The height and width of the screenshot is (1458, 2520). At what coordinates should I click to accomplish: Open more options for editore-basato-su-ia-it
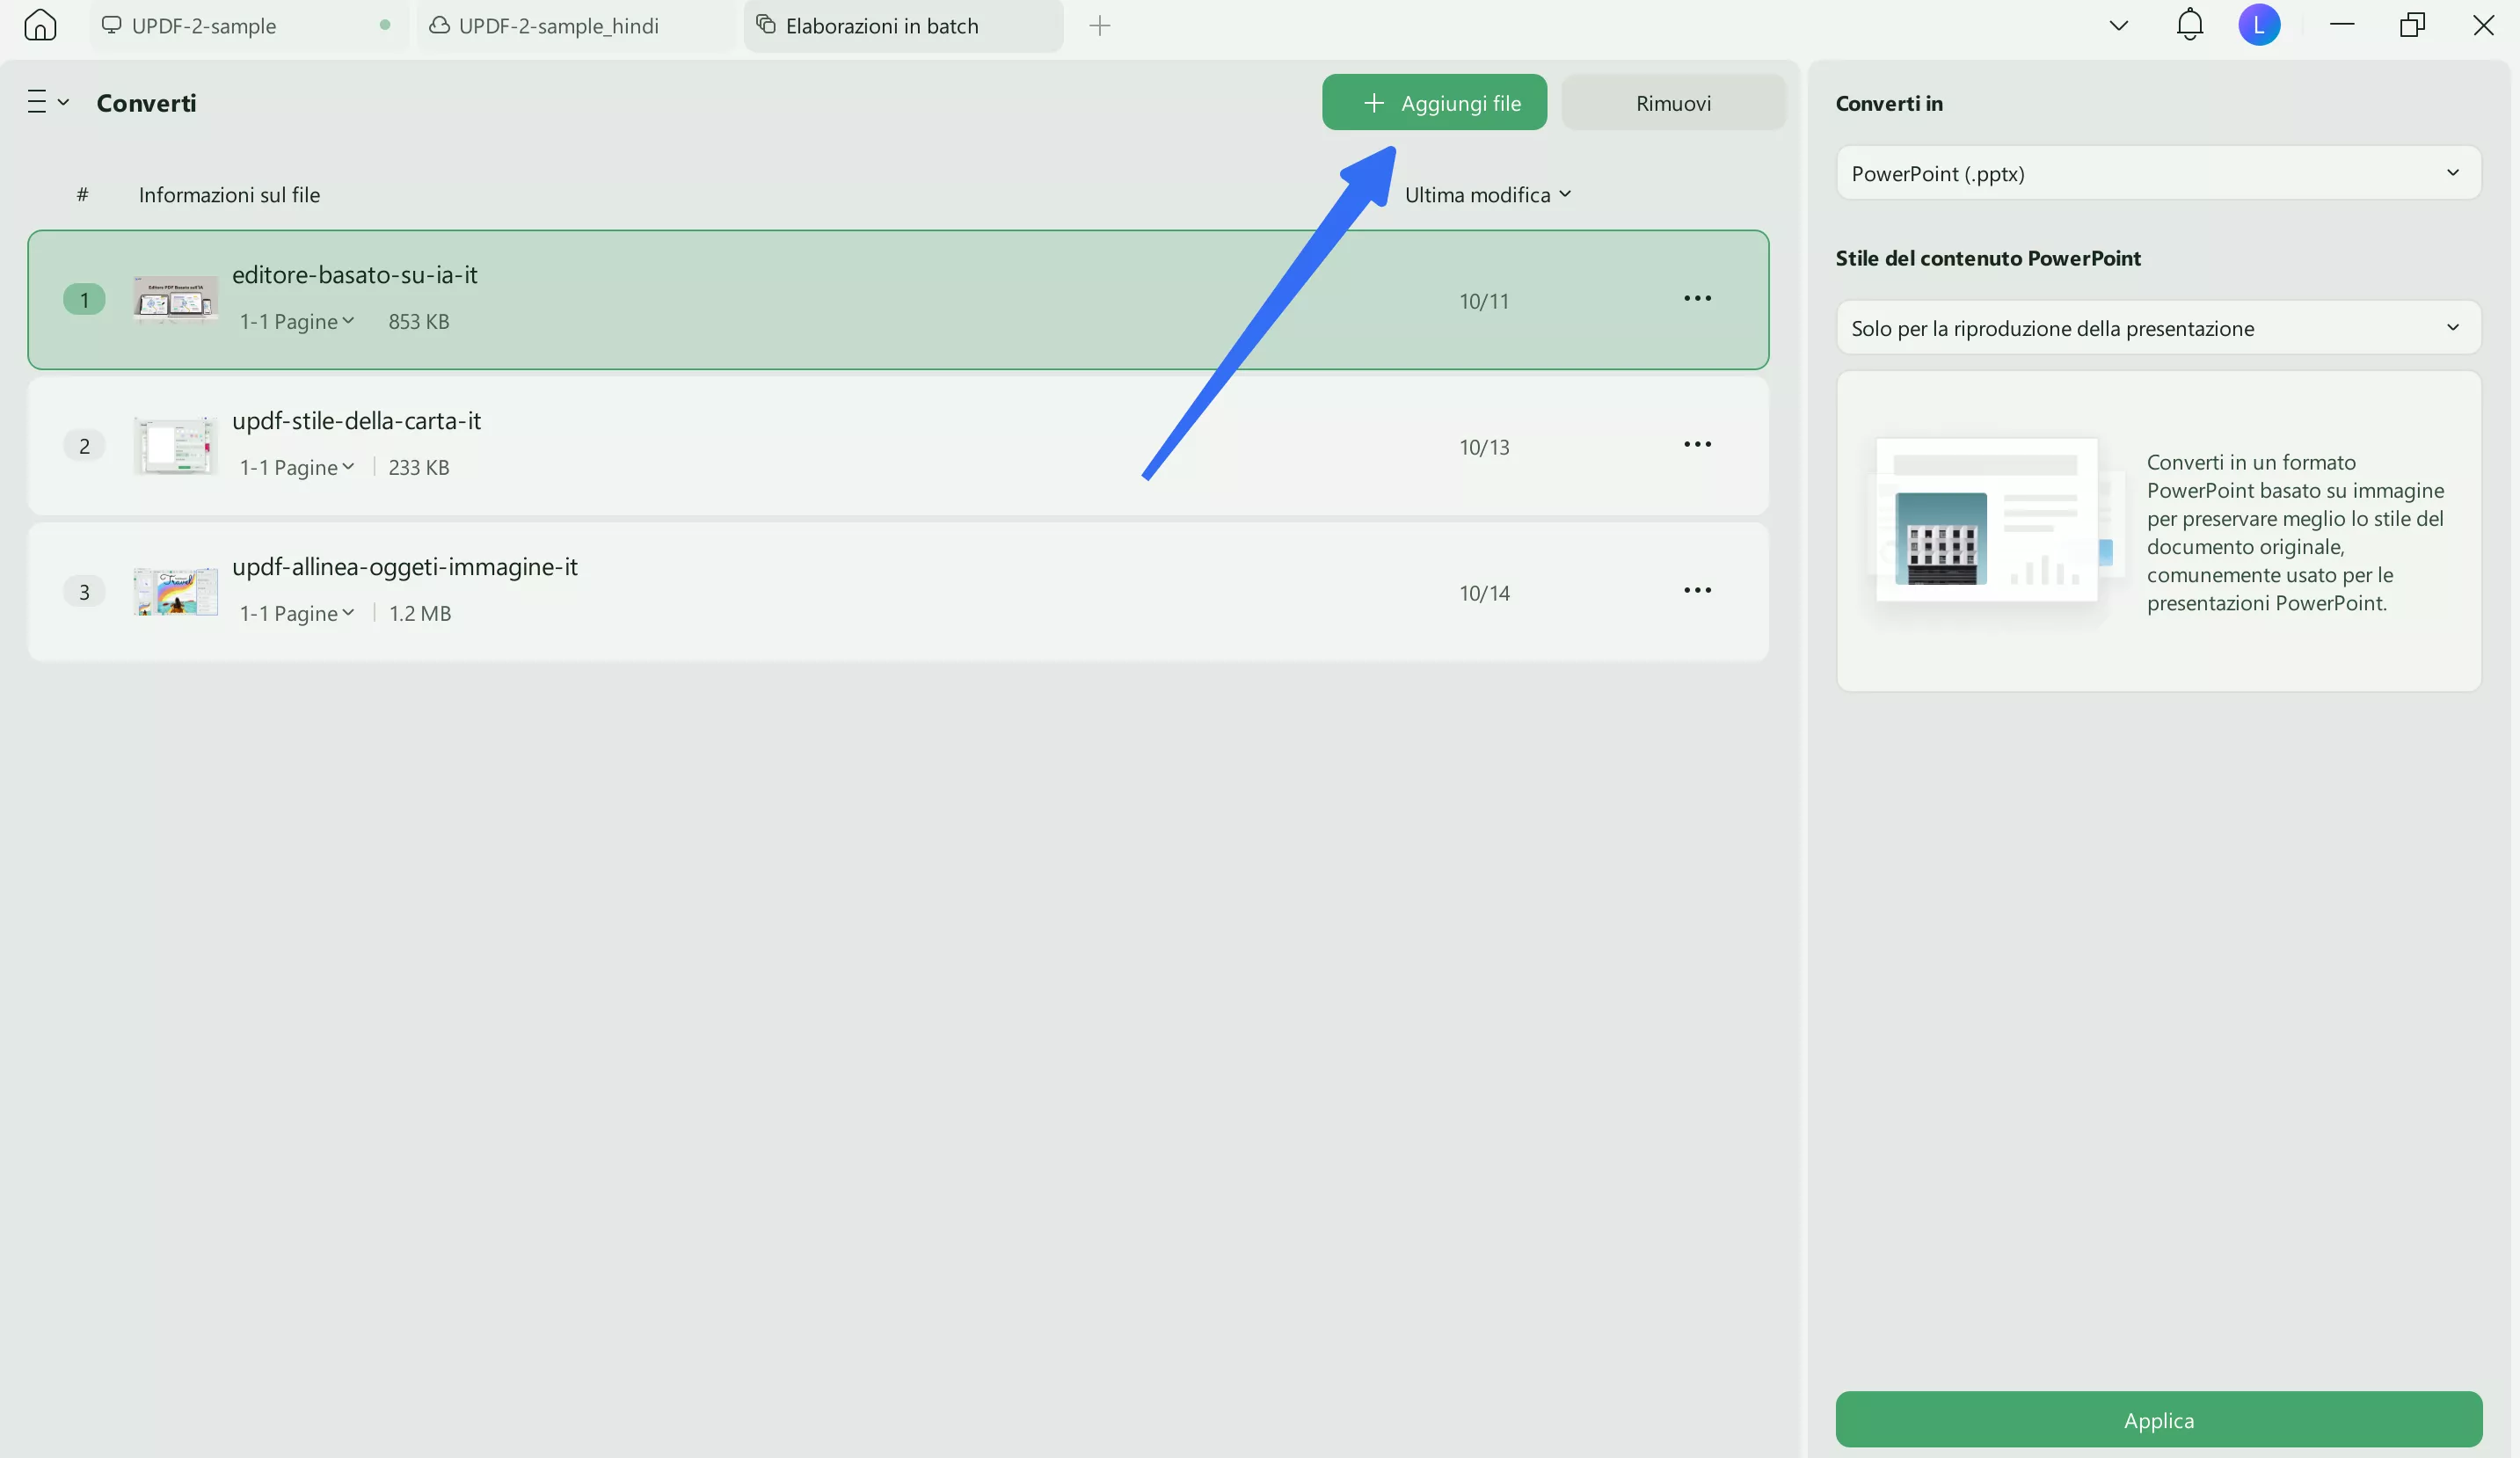(x=1697, y=299)
